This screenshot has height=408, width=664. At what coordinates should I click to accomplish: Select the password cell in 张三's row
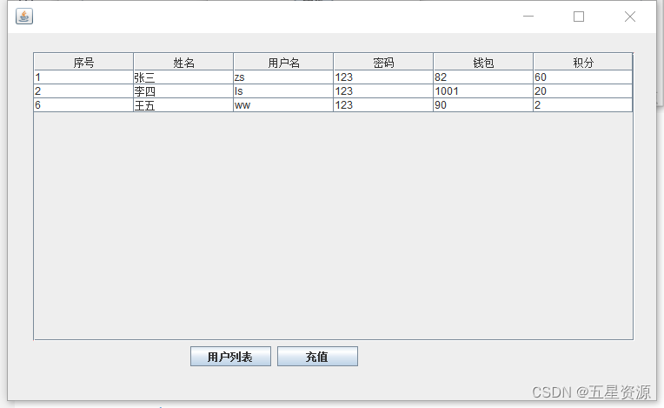383,77
